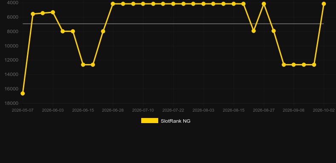Click the data point above 2026-09-08
Image resolution: width=336 pixels, height=163 pixels.
tap(293, 65)
